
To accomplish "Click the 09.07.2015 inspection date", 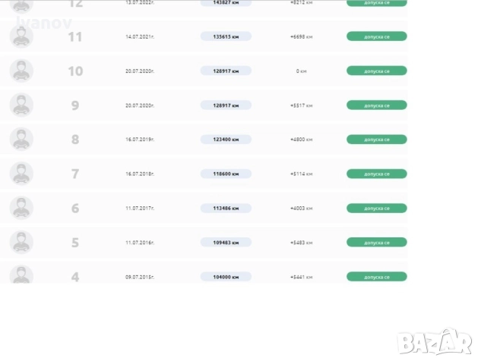I will click(x=140, y=277).
